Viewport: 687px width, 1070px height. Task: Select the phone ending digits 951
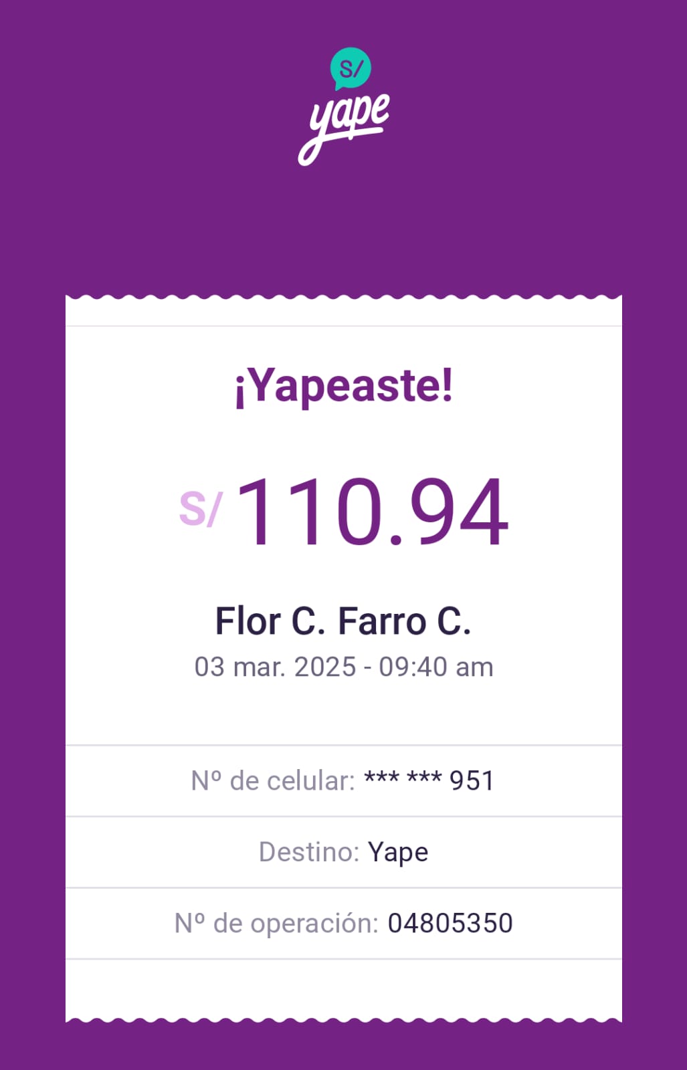point(472,781)
